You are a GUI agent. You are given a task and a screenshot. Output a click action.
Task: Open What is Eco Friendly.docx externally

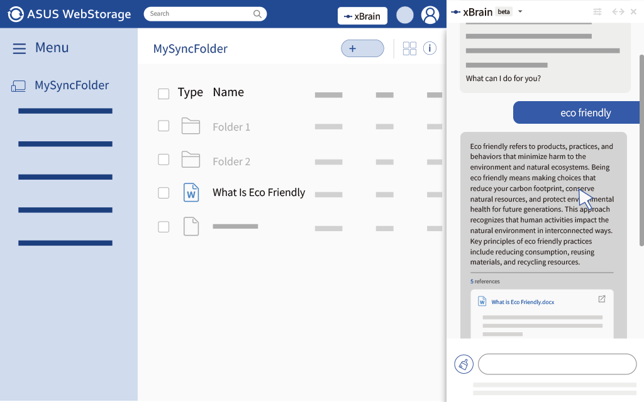(x=601, y=299)
